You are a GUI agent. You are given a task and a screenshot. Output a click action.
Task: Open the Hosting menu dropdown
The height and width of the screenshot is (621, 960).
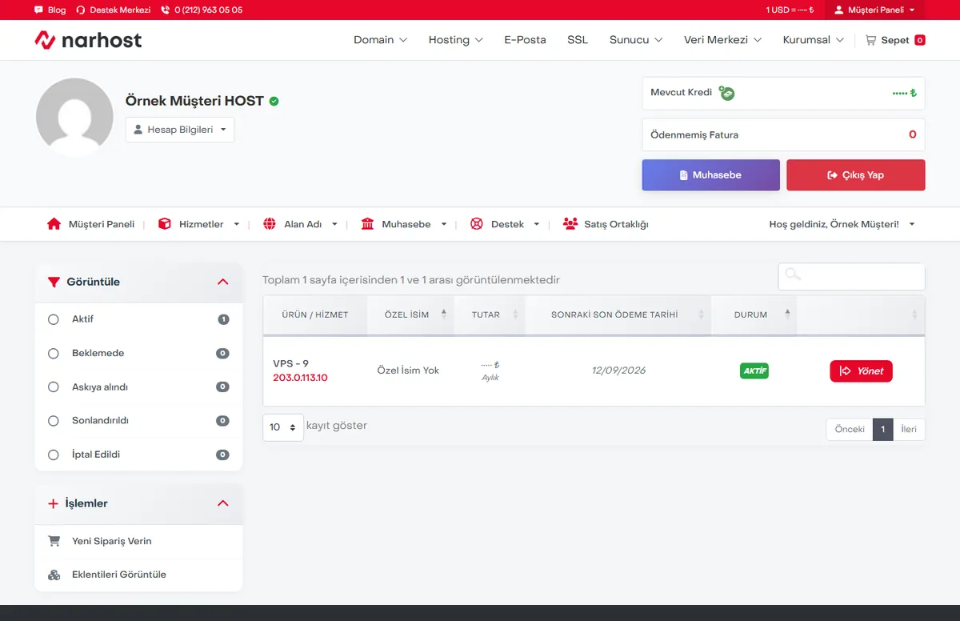coord(456,40)
